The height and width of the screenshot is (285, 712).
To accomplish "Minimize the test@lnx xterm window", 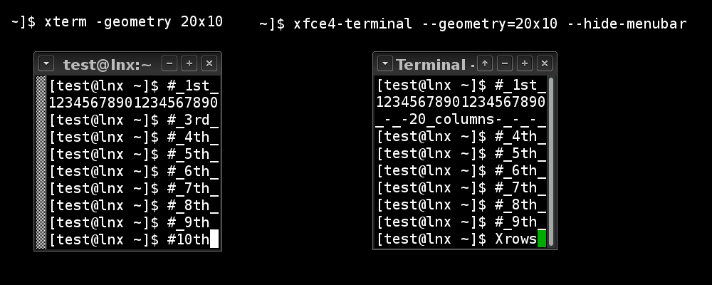I will [x=170, y=64].
